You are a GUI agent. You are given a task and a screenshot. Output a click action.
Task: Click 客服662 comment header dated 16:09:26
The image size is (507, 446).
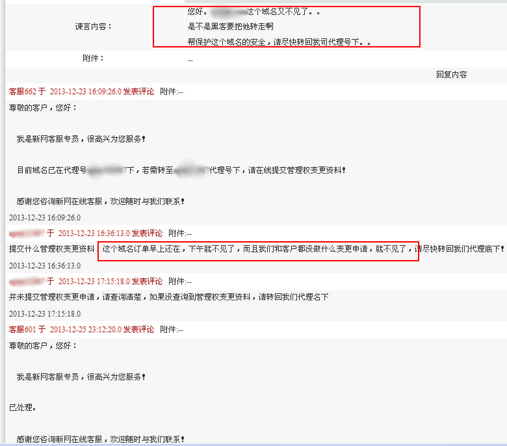pos(81,92)
